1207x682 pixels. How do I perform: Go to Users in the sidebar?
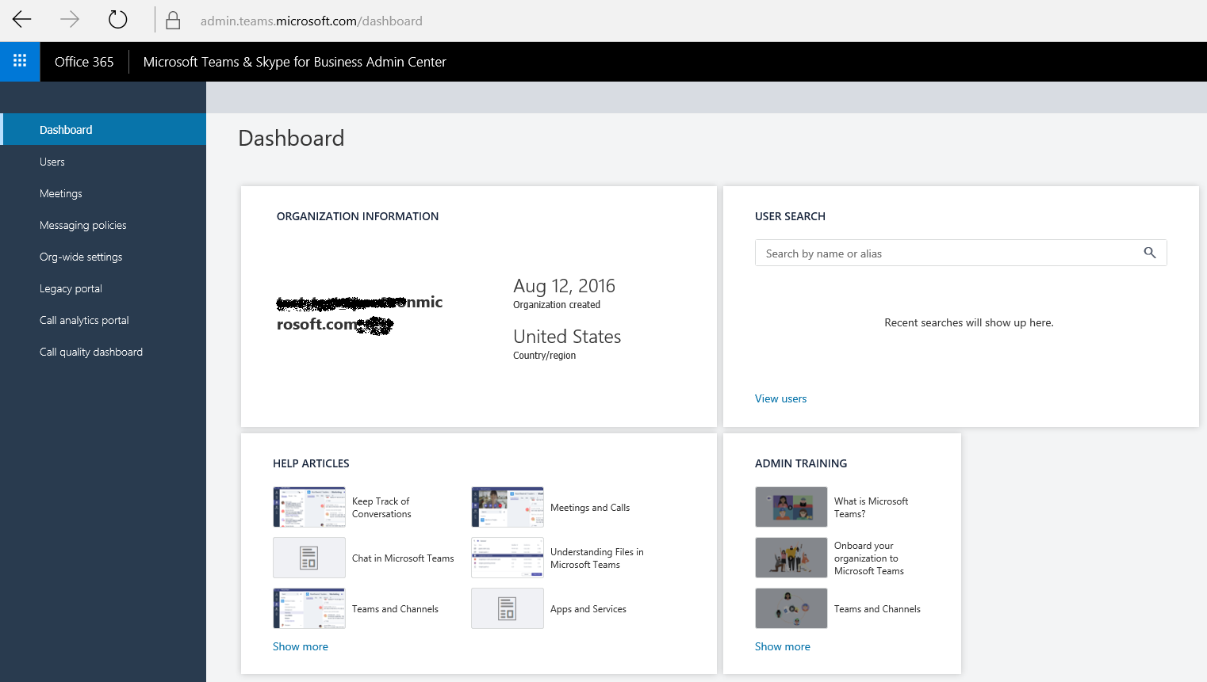[x=103, y=162]
